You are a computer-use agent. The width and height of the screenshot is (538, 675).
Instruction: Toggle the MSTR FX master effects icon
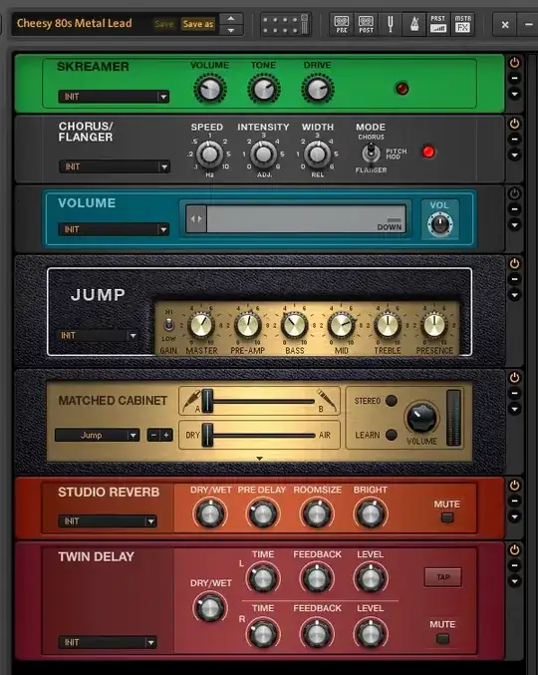pos(462,24)
